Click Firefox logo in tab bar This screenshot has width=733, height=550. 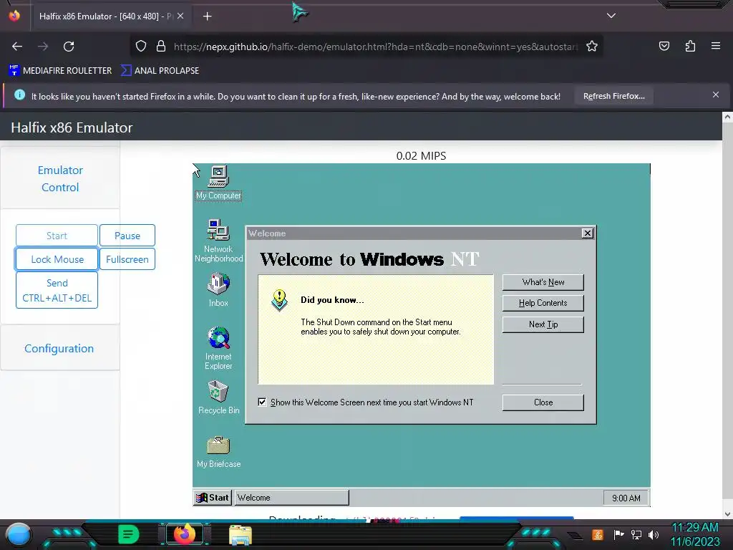(x=14, y=16)
